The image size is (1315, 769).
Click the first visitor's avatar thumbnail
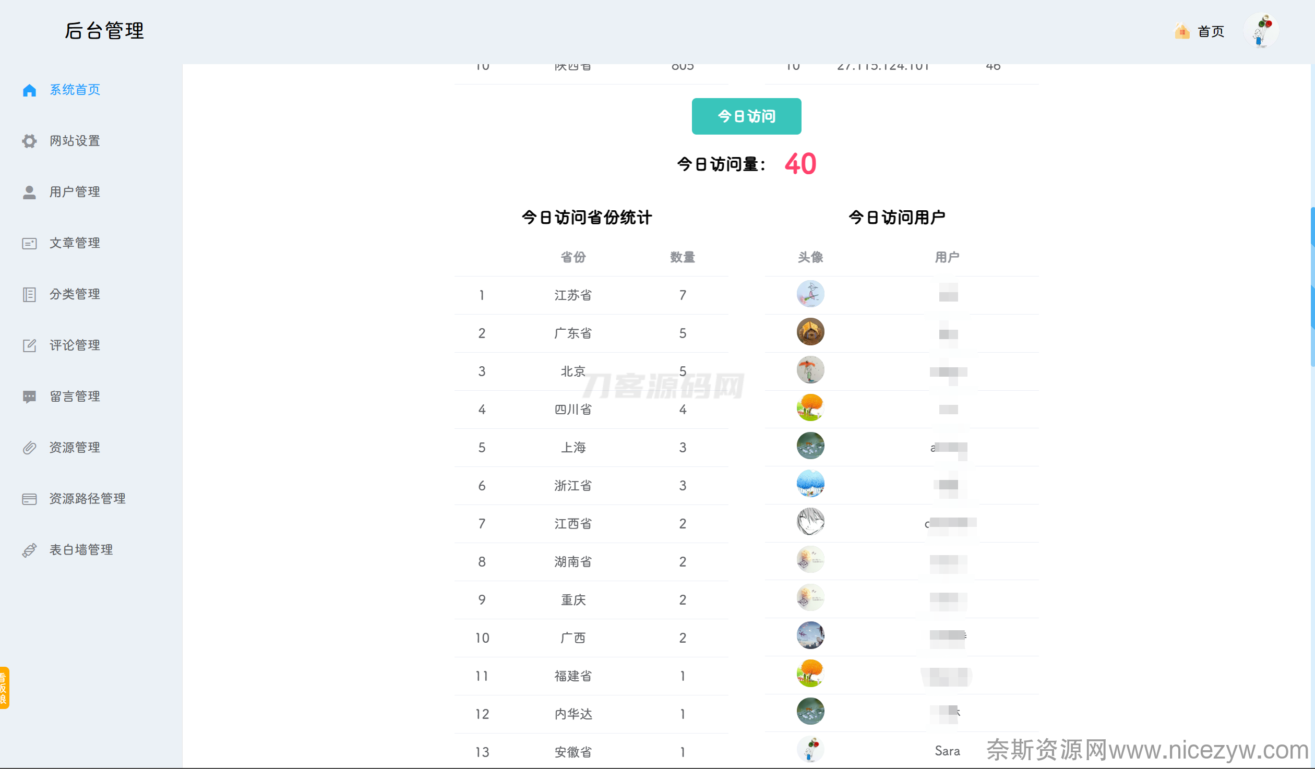pyautogui.click(x=810, y=294)
